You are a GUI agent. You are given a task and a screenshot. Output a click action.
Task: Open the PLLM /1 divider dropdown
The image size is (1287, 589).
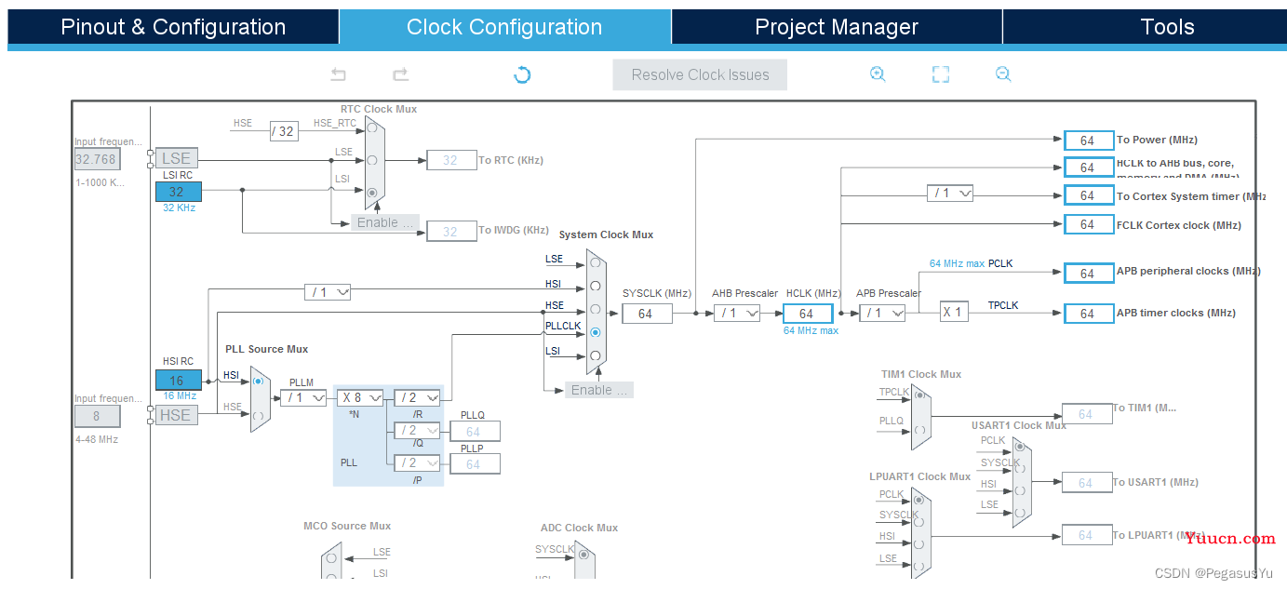tap(303, 397)
